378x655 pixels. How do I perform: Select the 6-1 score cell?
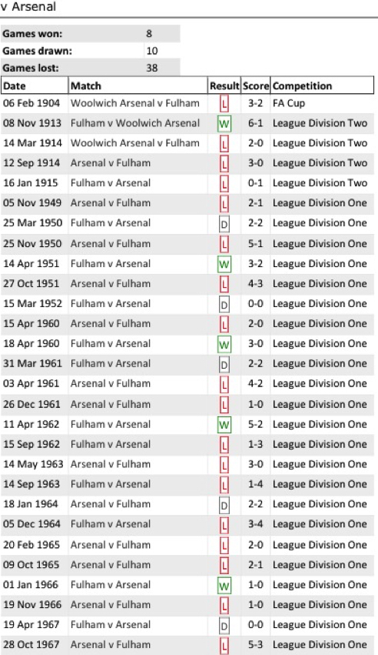(256, 123)
